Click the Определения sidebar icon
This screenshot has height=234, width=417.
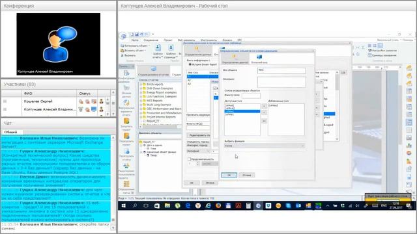(126, 187)
